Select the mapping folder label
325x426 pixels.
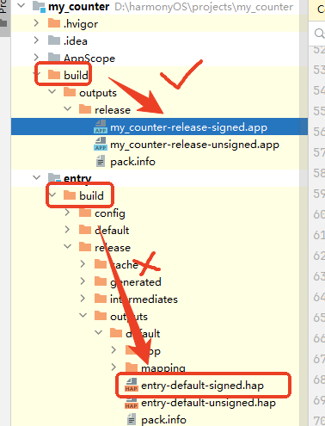[x=163, y=368]
